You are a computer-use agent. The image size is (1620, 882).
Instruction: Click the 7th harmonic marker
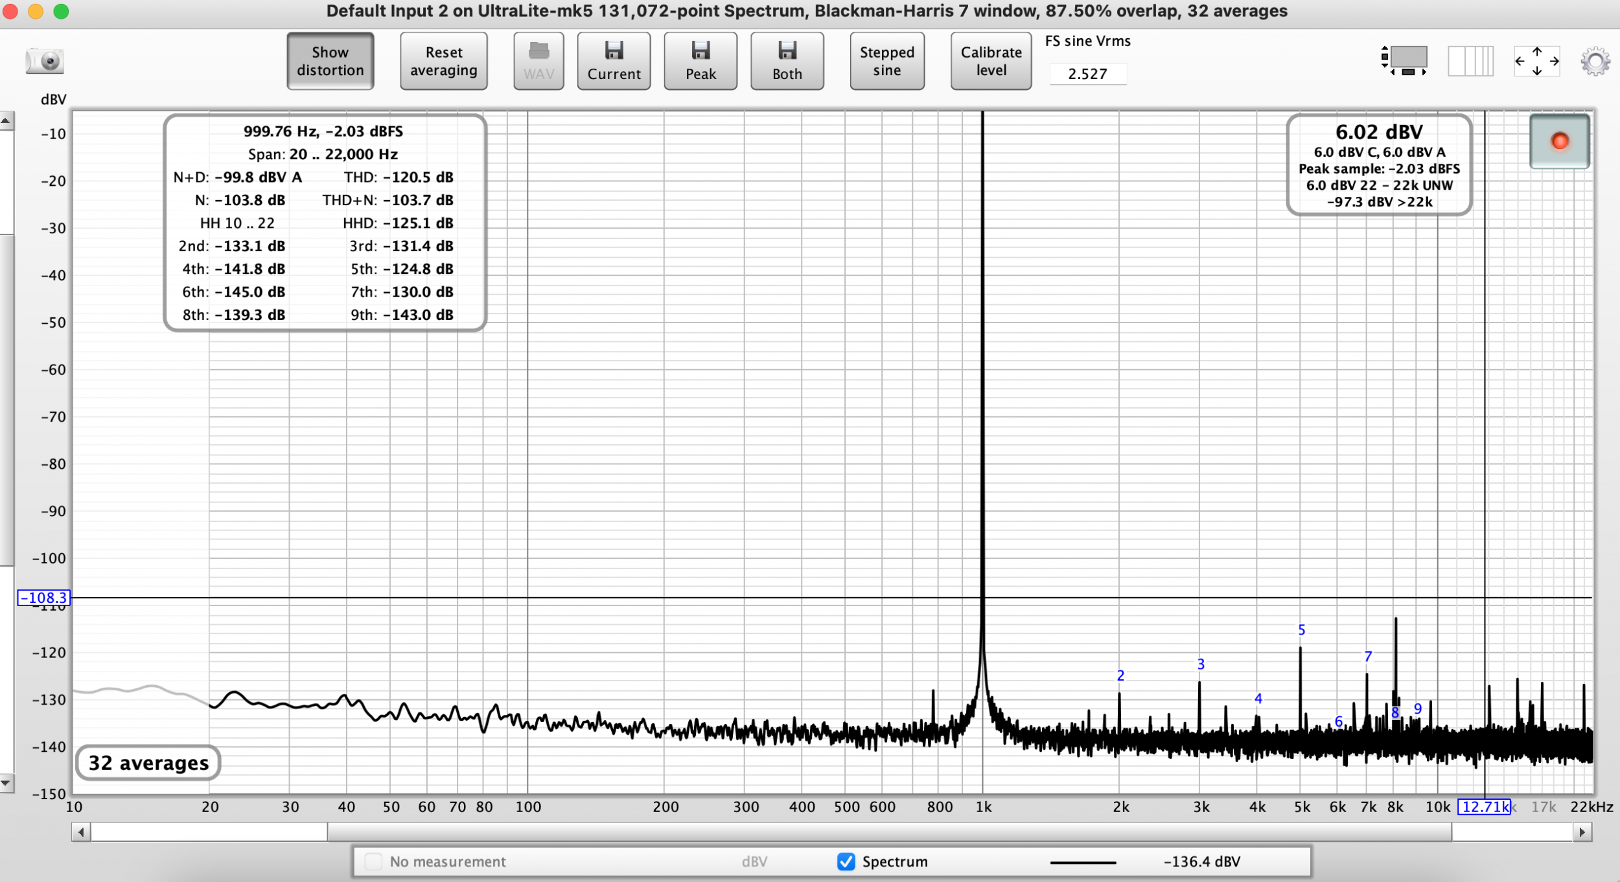(1368, 656)
